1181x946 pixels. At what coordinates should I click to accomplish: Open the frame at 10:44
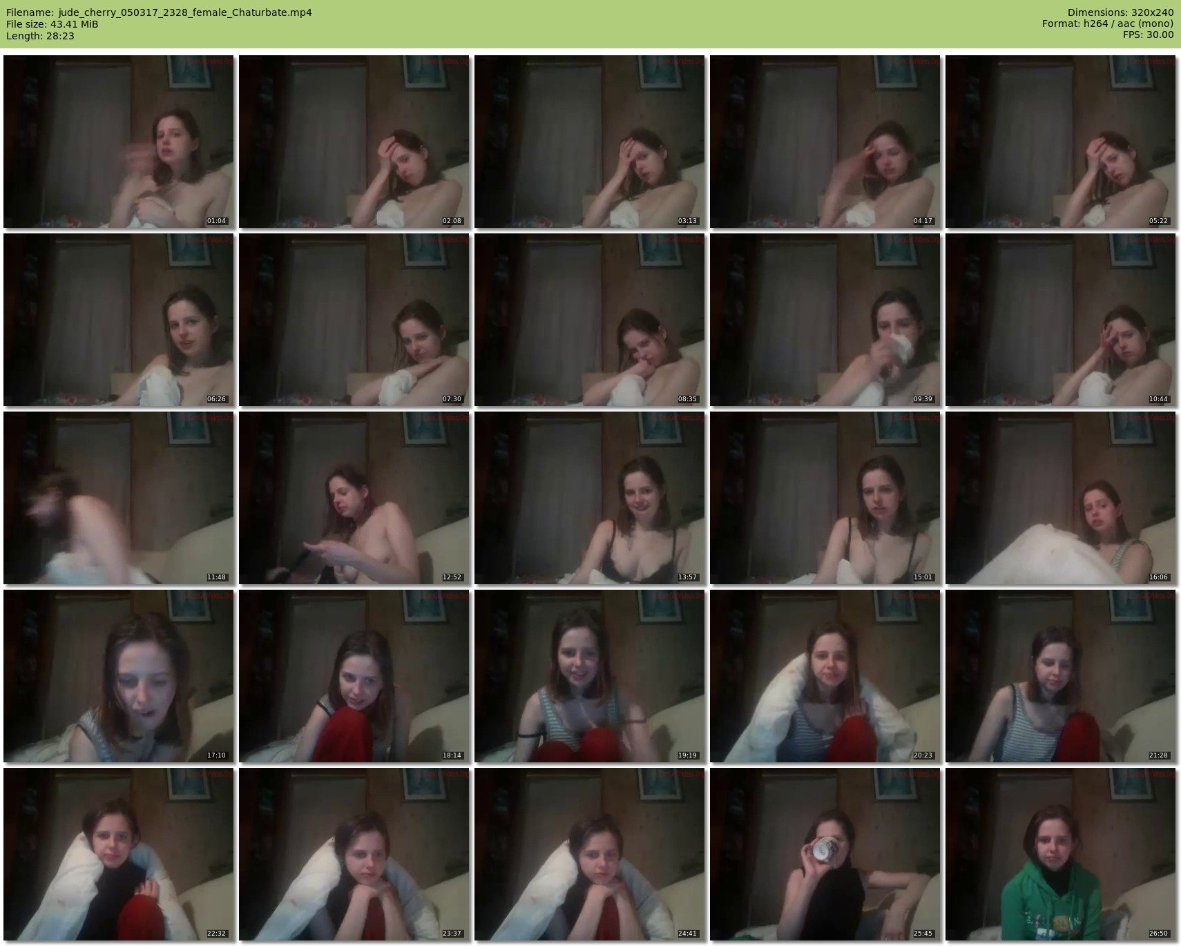pos(1060,320)
